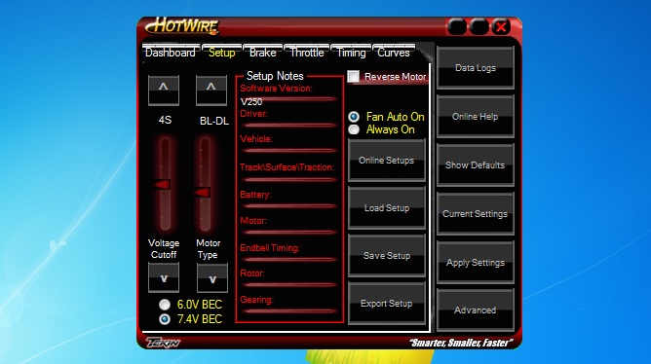View Current Settings

(x=476, y=213)
